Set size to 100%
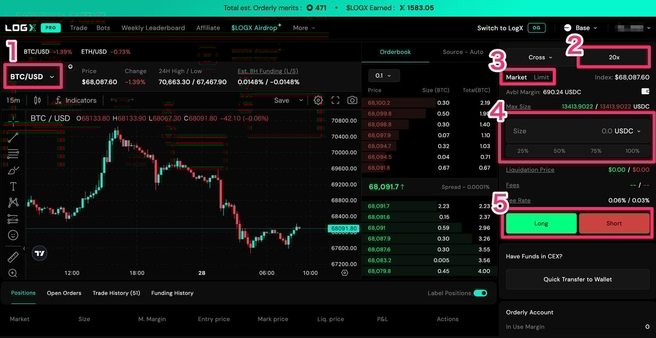 point(633,151)
